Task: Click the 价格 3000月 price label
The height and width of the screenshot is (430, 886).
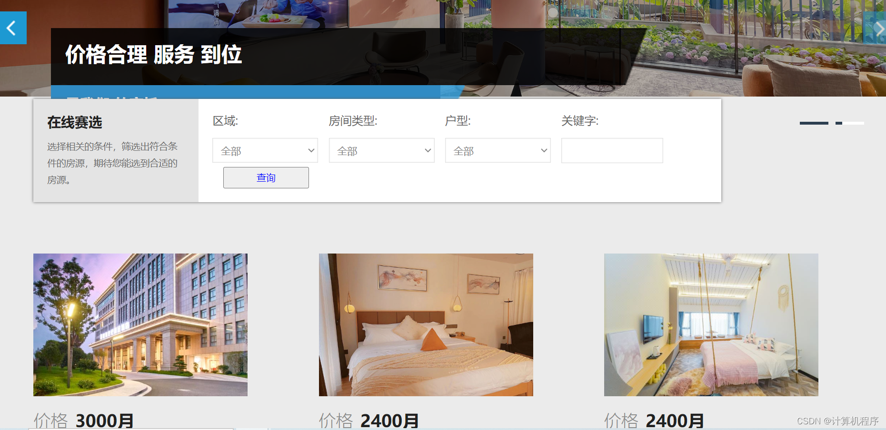Action: point(83,420)
